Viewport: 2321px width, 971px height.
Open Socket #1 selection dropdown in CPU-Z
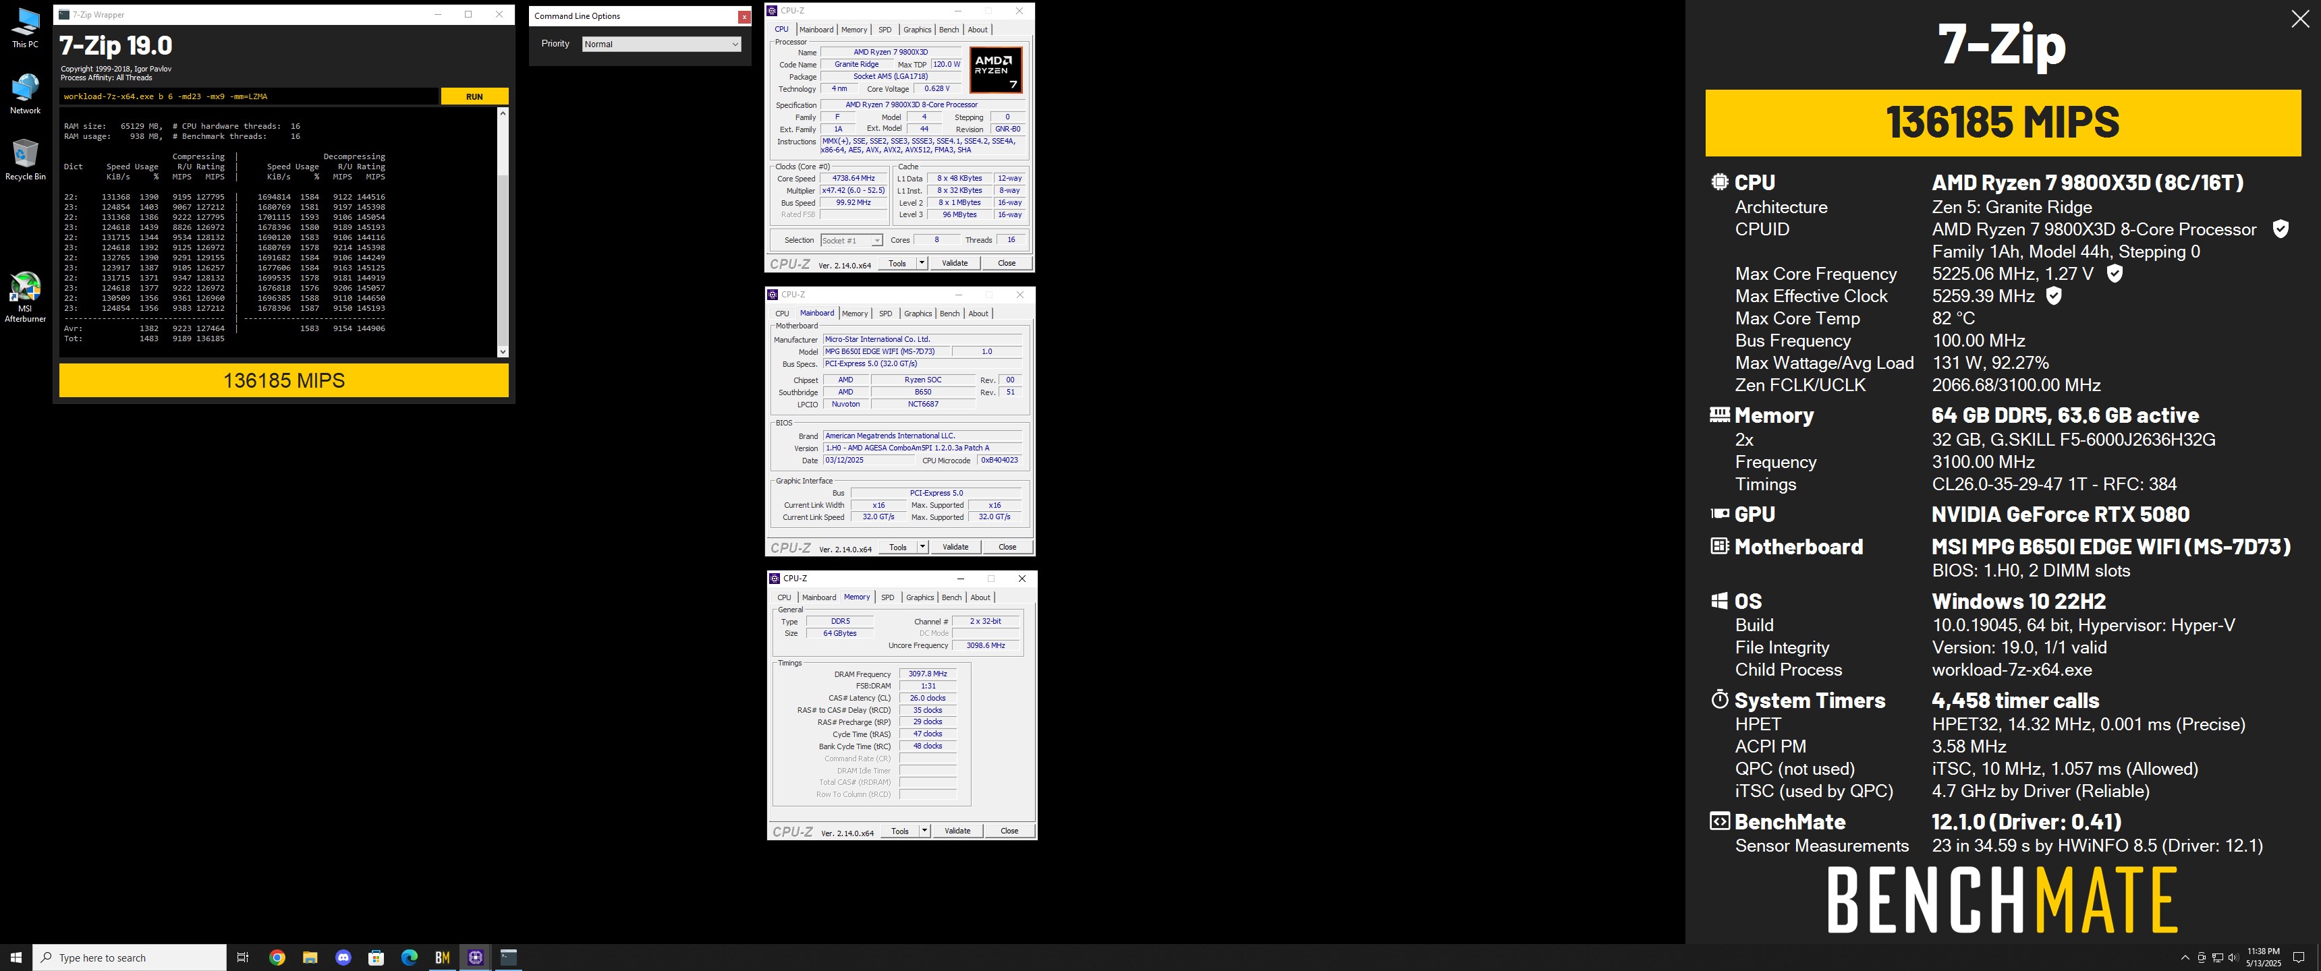click(851, 241)
